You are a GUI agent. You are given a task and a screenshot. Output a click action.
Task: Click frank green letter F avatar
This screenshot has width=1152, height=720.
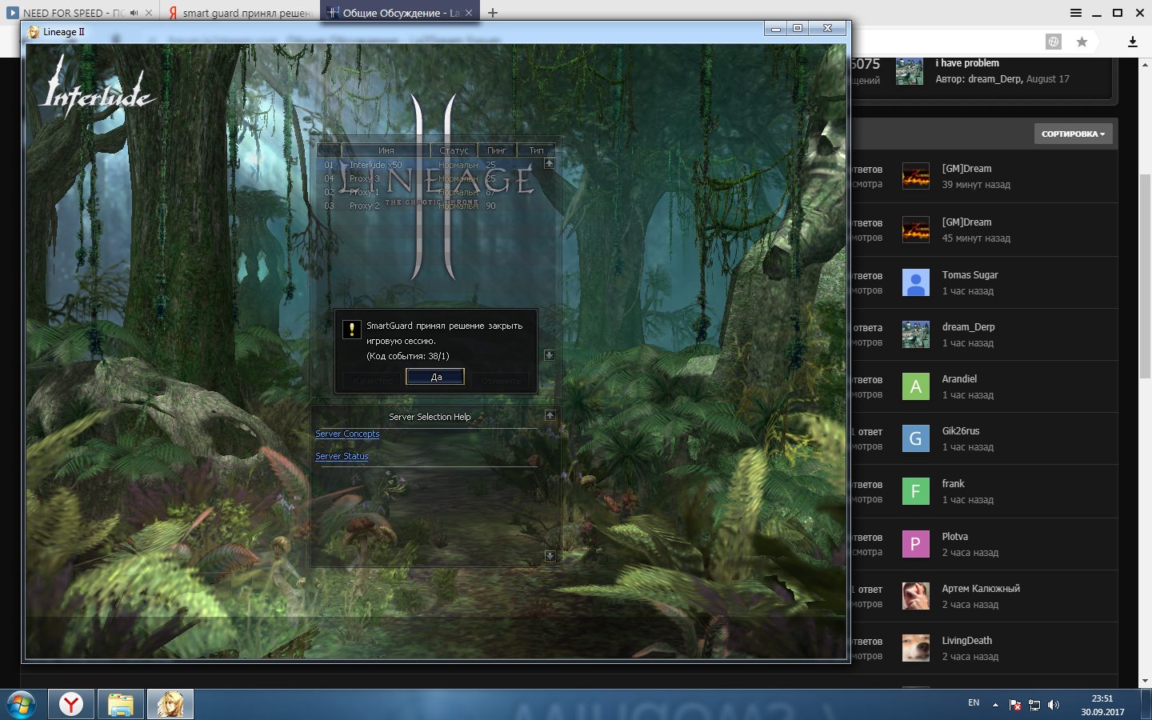[916, 491]
